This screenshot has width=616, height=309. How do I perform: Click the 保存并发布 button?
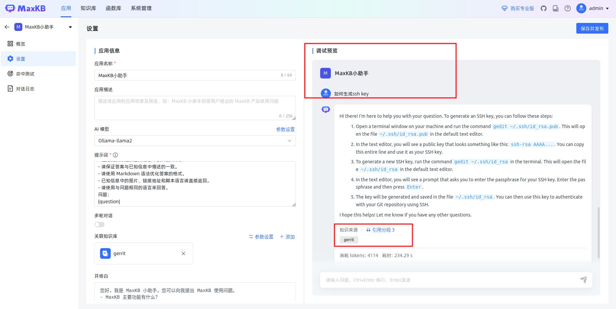coord(592,28)
